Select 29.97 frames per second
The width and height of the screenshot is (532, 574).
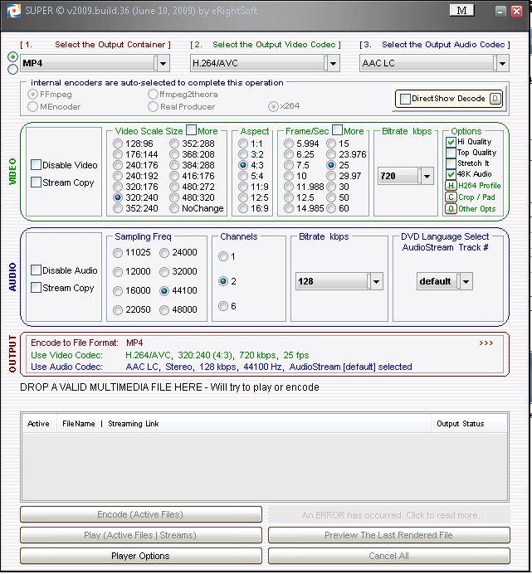point(332,176)
